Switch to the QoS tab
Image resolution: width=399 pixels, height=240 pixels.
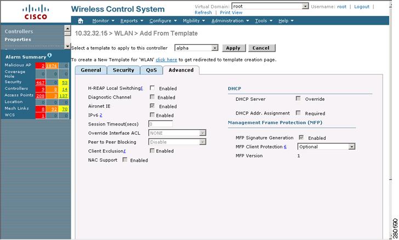pyautogui.click(x=151, y=70)
